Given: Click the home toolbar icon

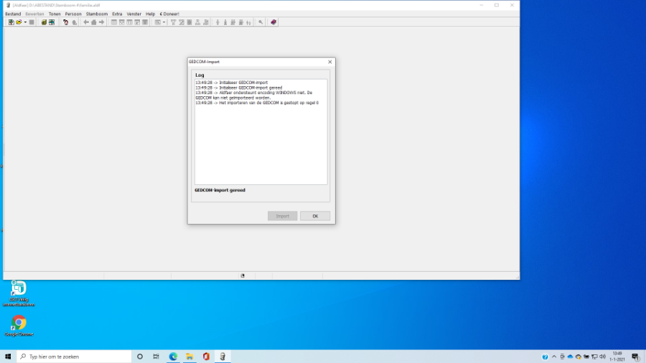Looking at the screenshot, I should pyautogui.click(x=94, y=22).
